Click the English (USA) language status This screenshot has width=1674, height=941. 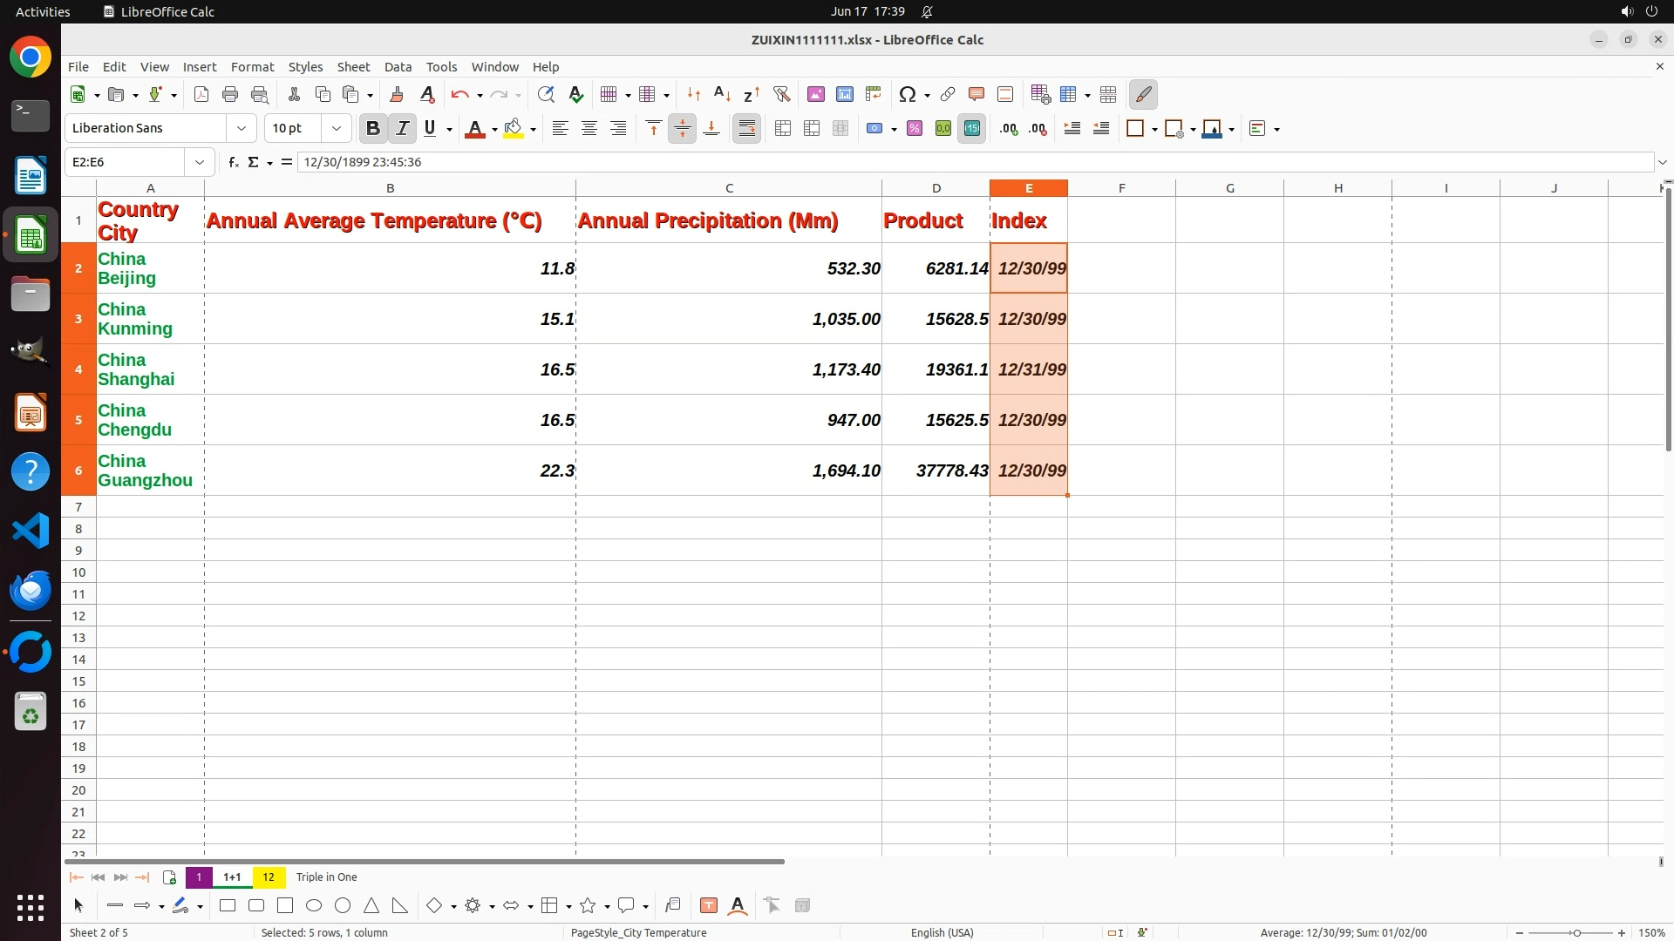click(x=942, y=932)
